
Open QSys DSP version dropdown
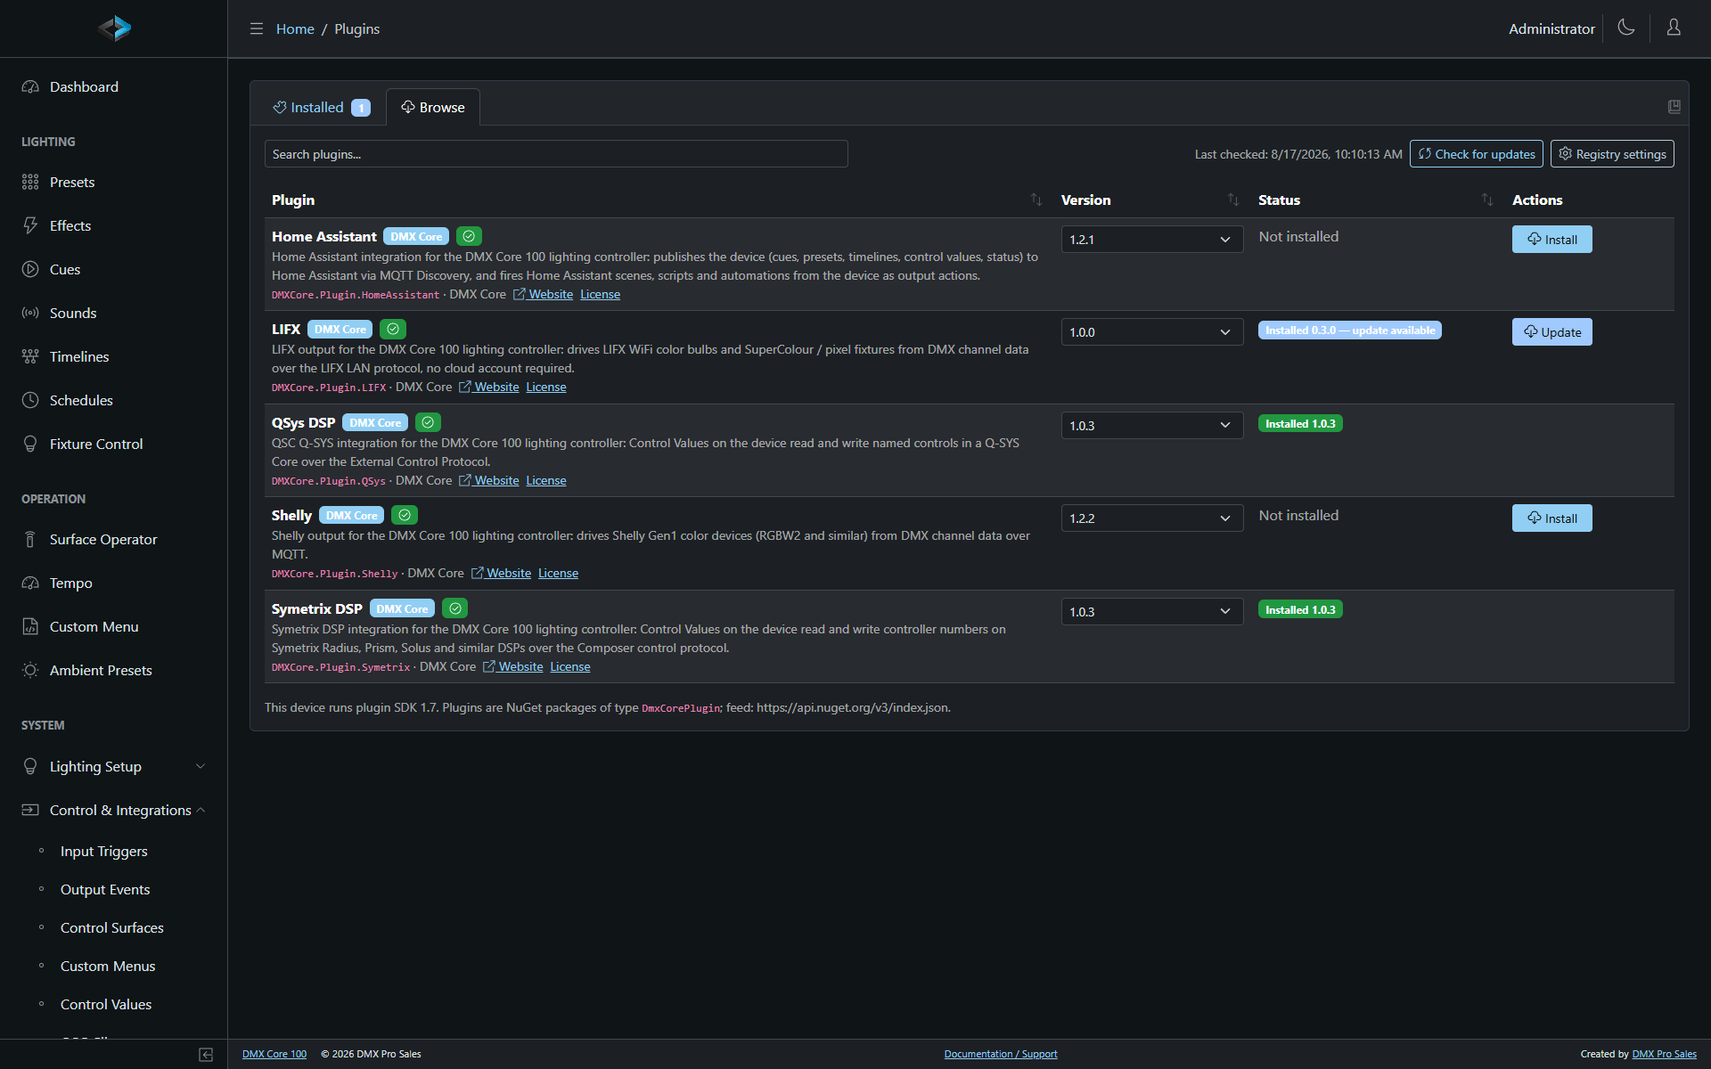pos(1151,425)
